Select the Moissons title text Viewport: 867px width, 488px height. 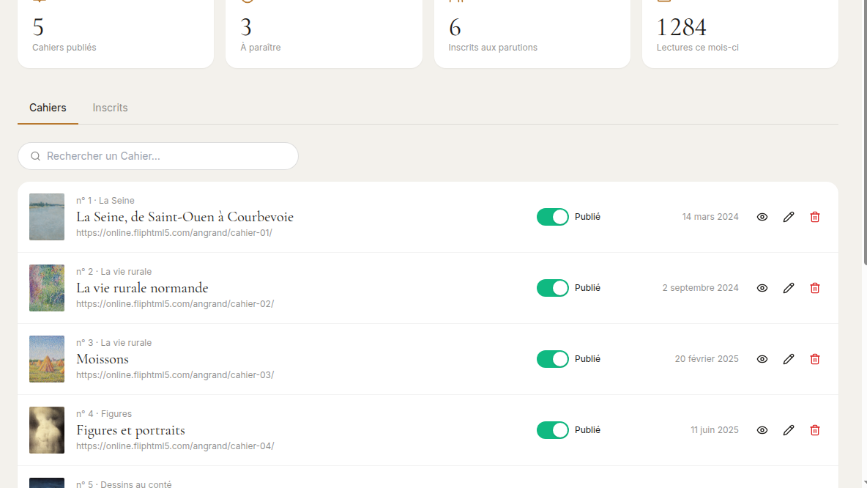point(103,359)
